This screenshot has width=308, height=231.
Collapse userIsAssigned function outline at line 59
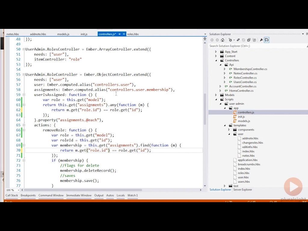[24, 95]
